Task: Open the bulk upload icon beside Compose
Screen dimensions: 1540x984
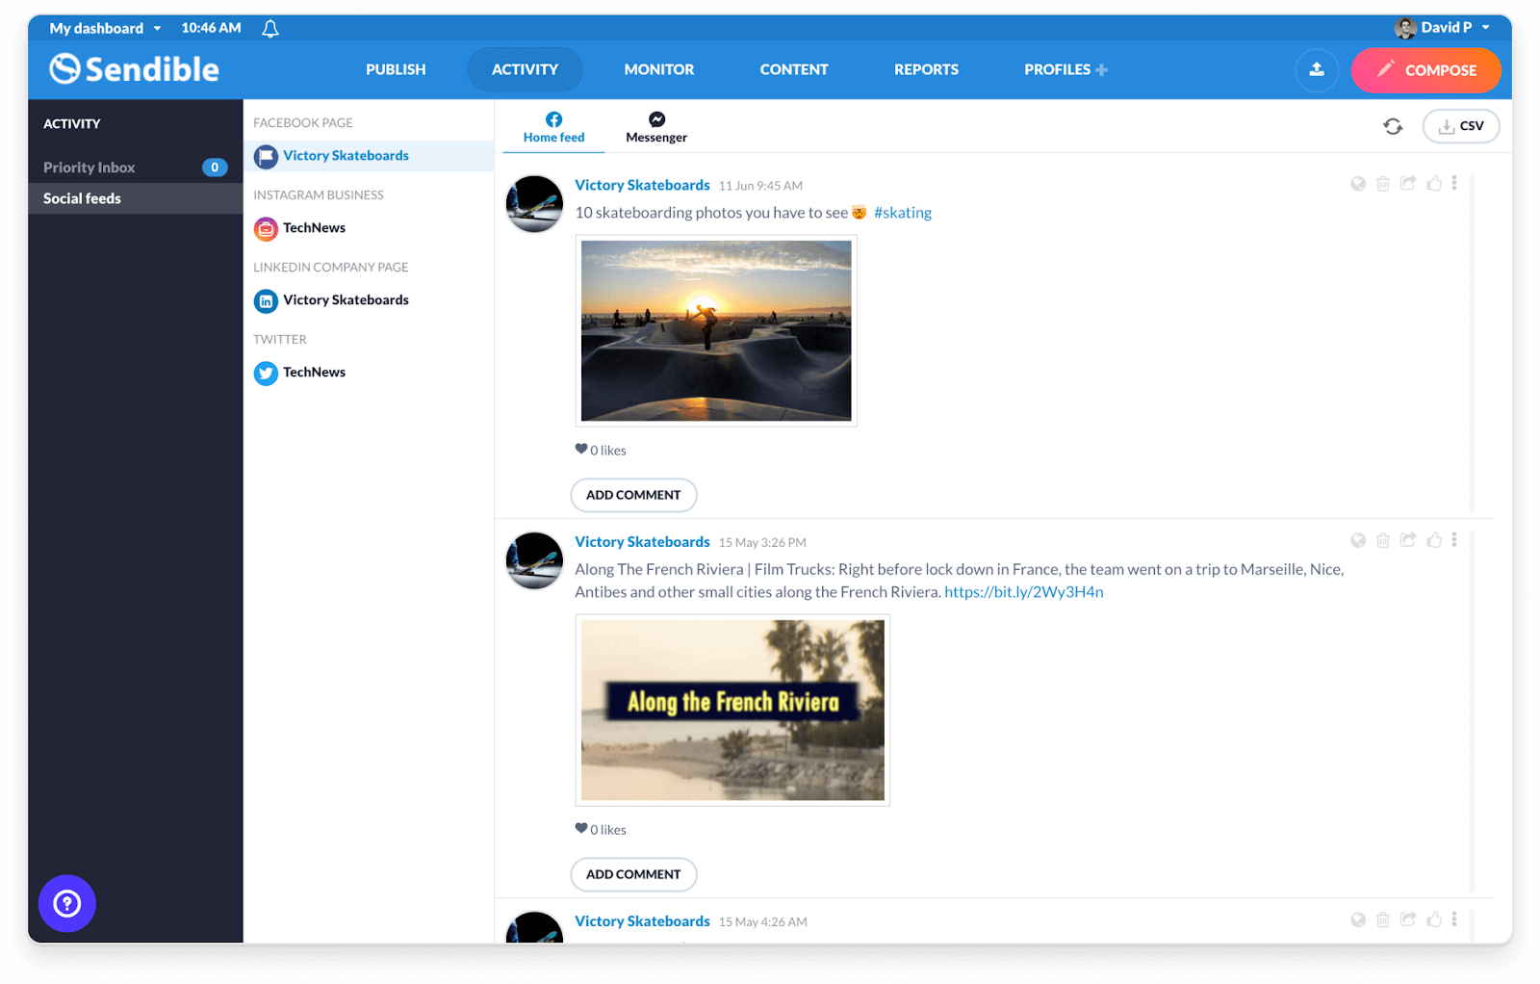Action: click(1317, 70)
